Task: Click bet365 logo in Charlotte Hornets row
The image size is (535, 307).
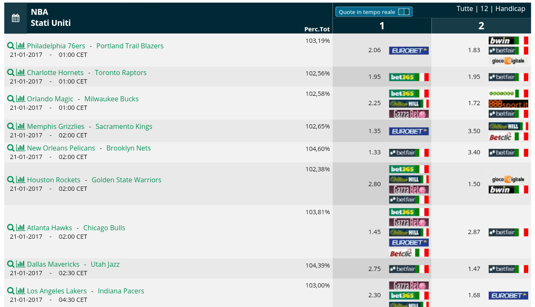Action: tap(409, 77)
